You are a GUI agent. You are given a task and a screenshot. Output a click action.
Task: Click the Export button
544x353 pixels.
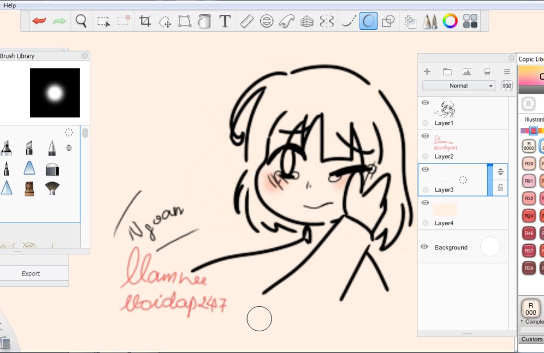click(31, 273)
